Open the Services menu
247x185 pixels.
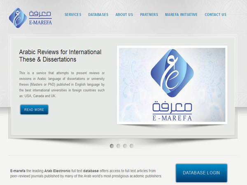pos(73,15)
